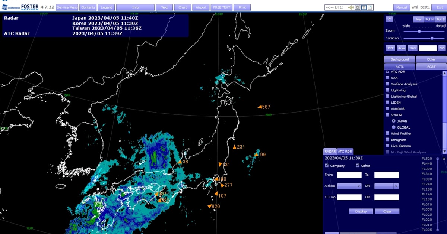447x234 pixels.
Task: Uncheck the Company checkbox
Action: pos(327,166)
